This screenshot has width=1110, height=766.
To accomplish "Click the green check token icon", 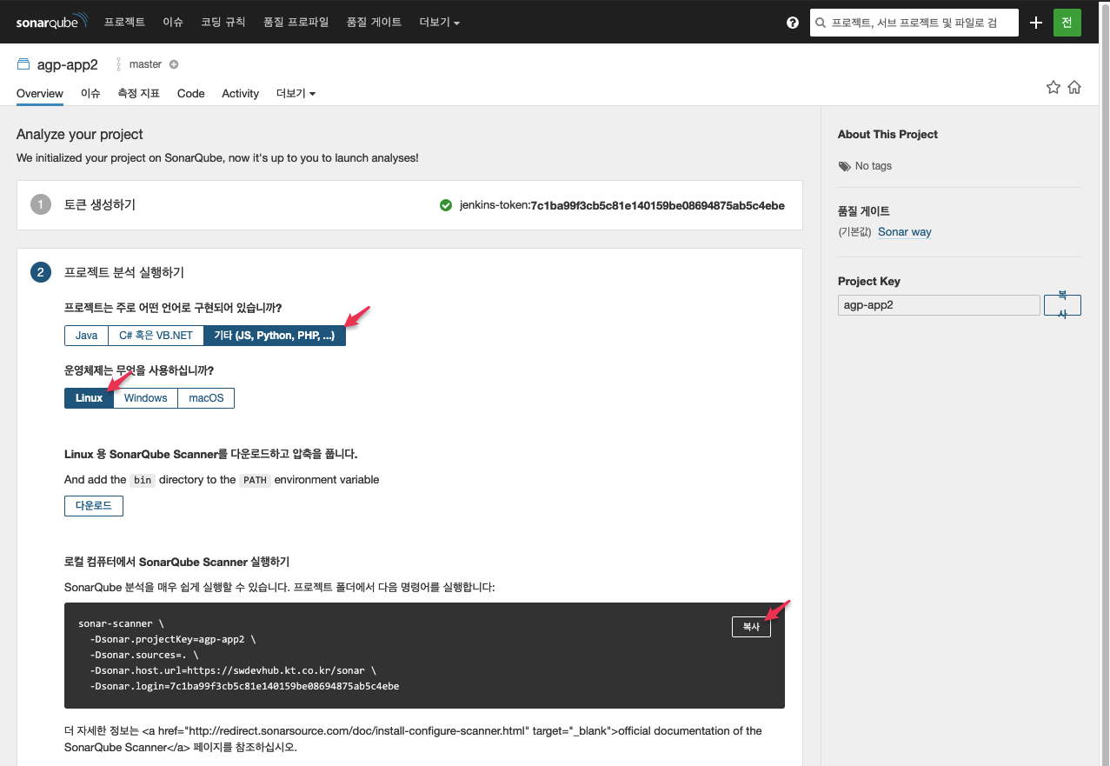I will pyautogui.click(x=446, y=206).
